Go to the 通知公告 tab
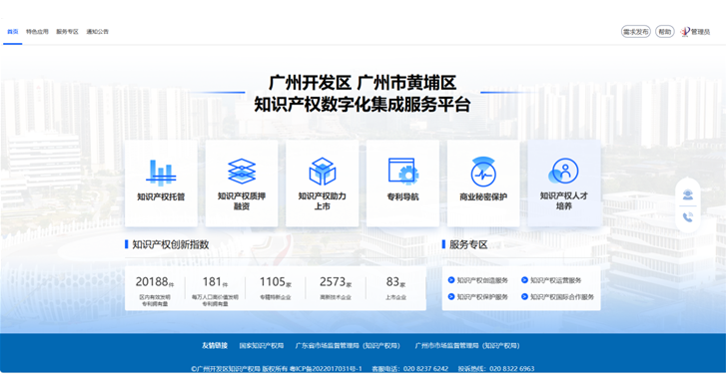 coord(97,32)
